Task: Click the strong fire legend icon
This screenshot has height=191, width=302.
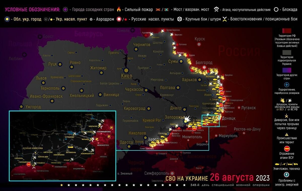Action: click(x=119, y=10)
